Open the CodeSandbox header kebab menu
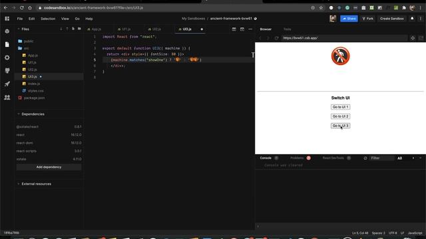Viewport: 426px width, 239px height. tap(421, 19)
